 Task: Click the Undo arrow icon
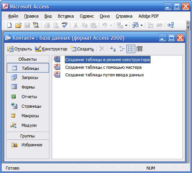click(x=105, y=25)
